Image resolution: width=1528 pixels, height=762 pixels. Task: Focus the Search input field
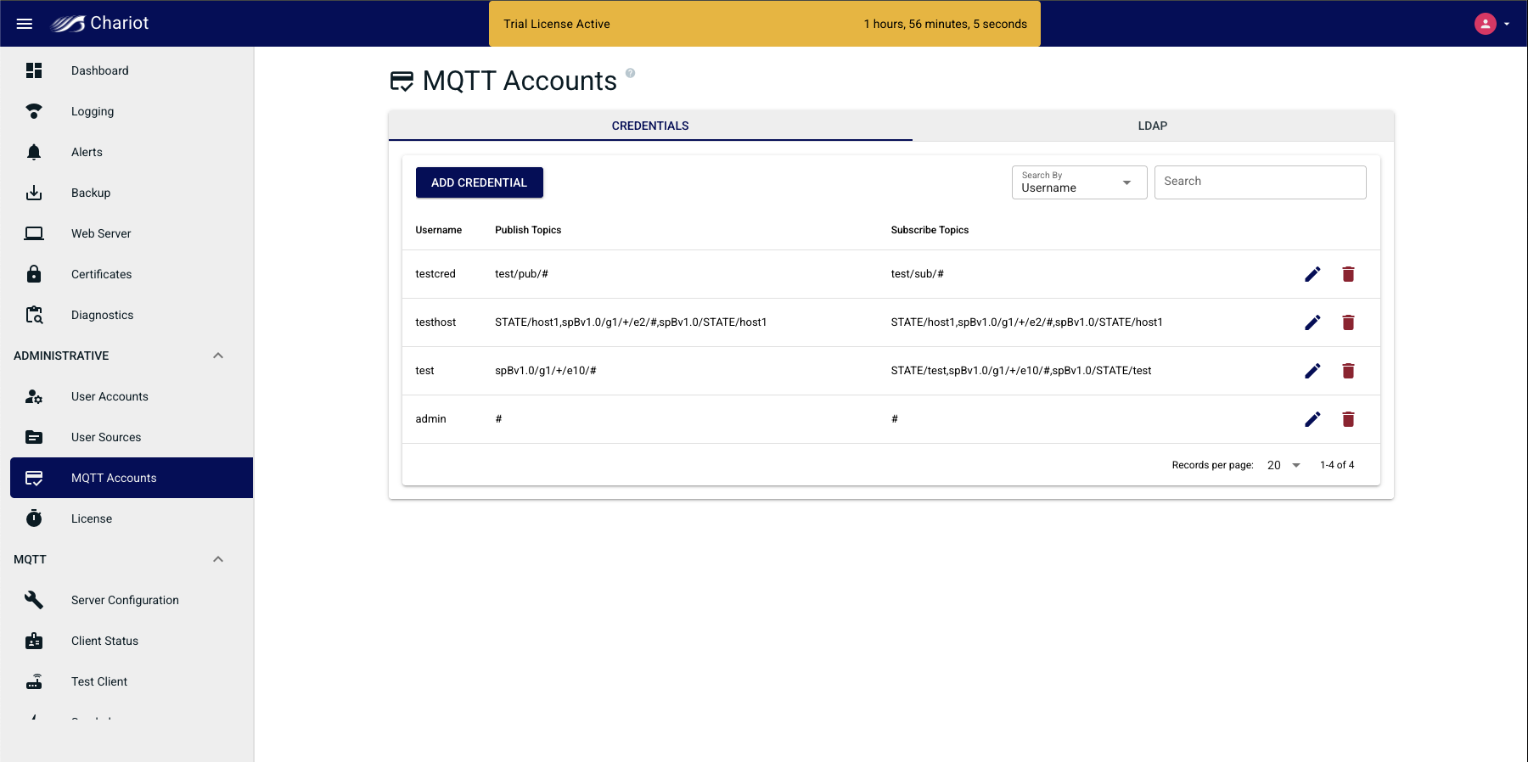point(1260,182)
